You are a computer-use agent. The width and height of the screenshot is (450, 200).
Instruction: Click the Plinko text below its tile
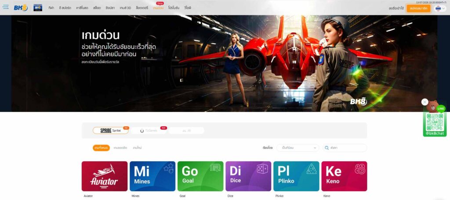pyautogui.click(x=279, y=196)
